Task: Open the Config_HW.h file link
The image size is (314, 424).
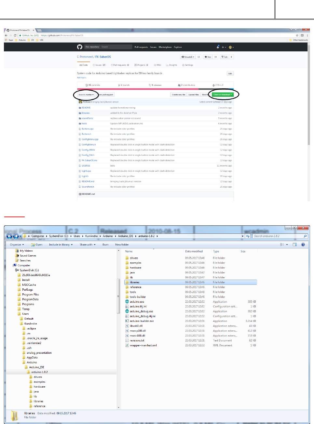Action: [88, 150]
